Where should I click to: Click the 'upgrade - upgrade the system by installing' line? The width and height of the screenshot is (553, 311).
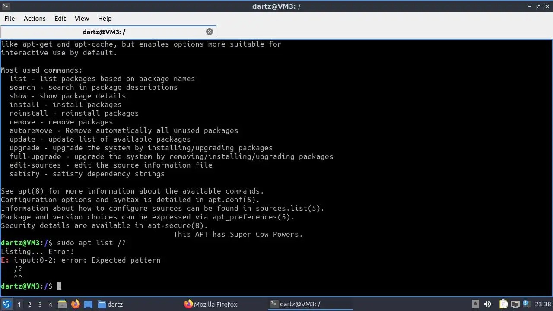141,148
